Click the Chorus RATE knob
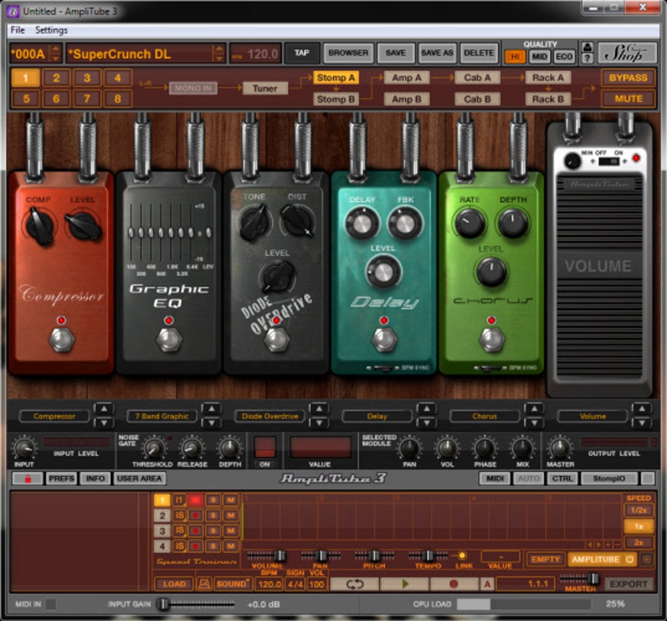This screenshot has width=667, height=621. coord(470,223)
